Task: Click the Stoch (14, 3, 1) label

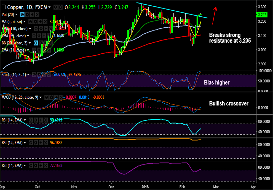Action: coord(14,75)
